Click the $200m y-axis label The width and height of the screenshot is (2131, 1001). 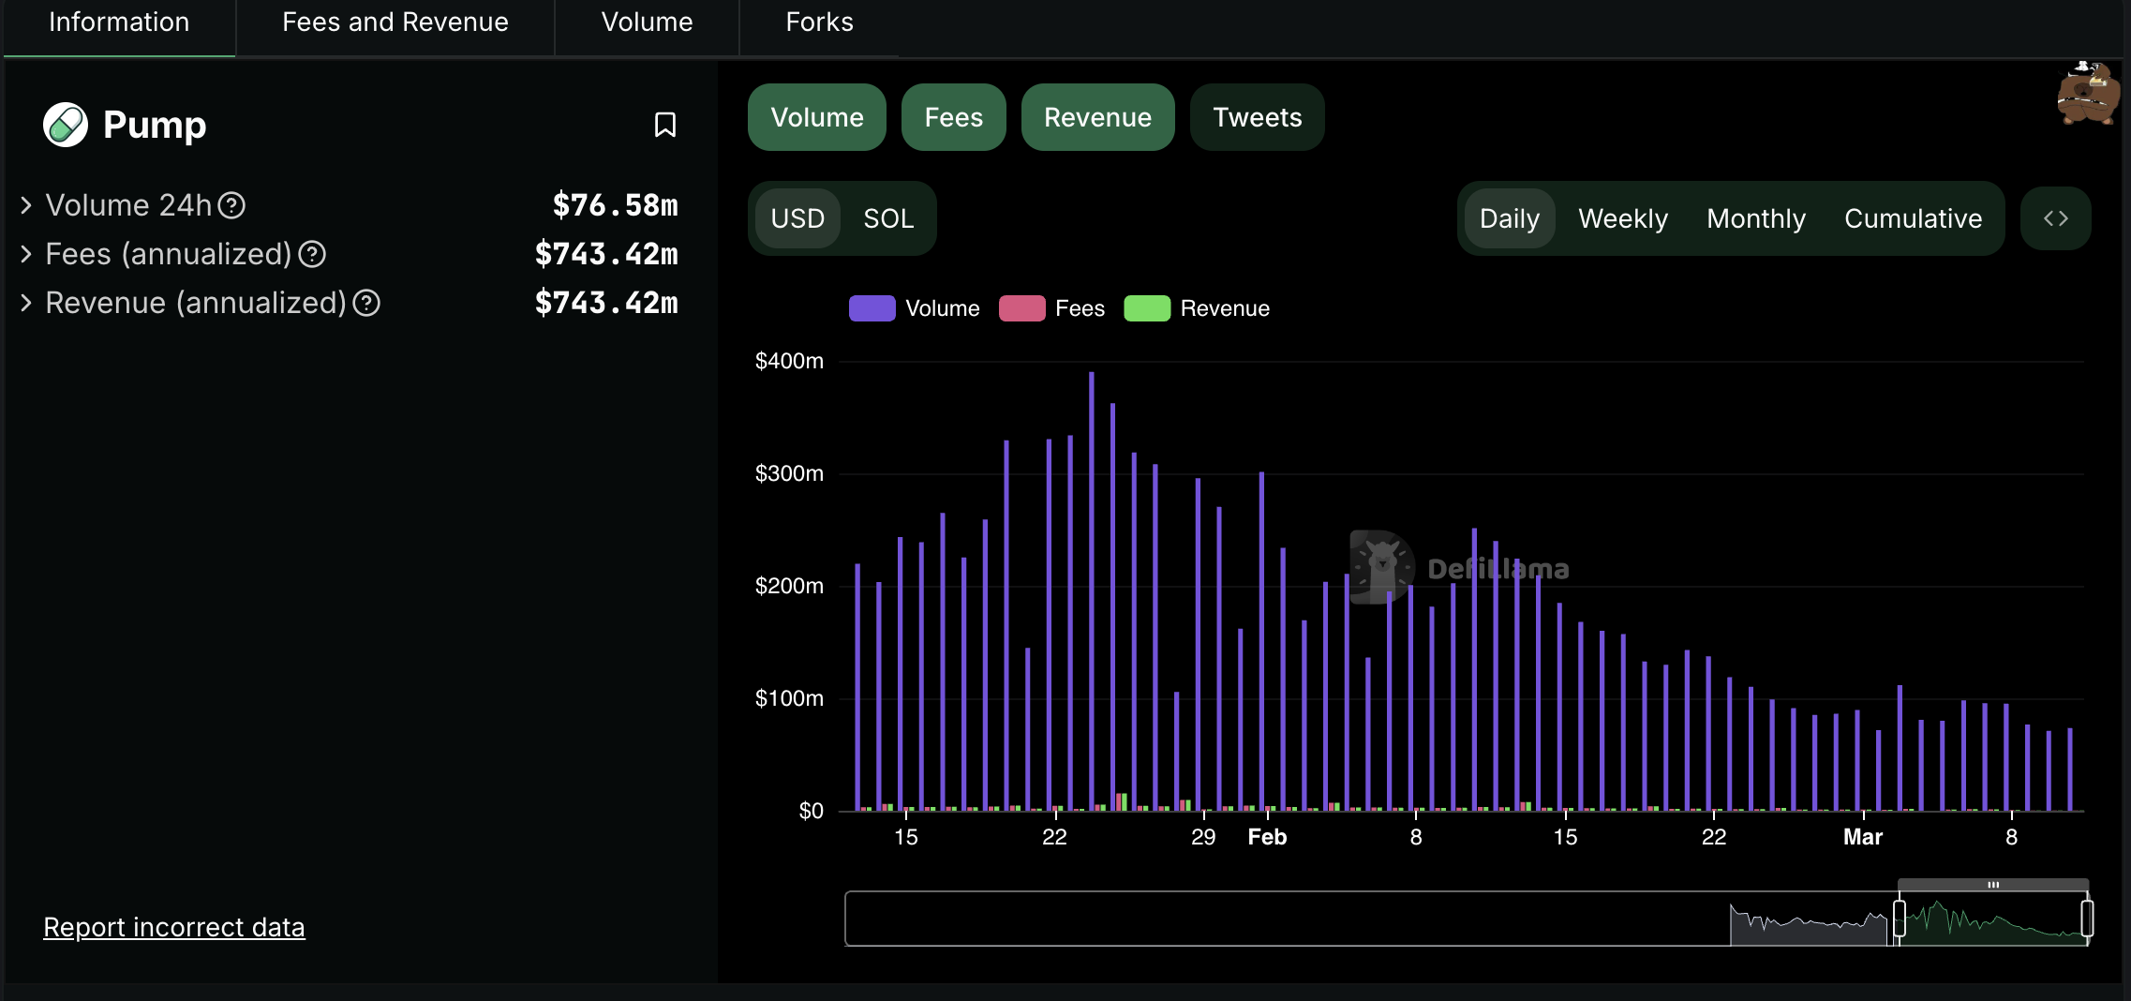pyautogui.click(x=789, y=586)
